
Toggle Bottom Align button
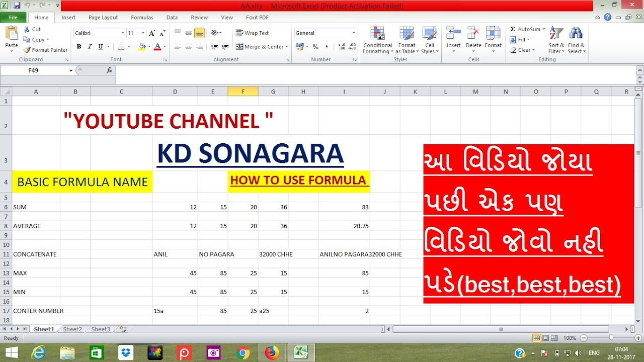(199, 33)
